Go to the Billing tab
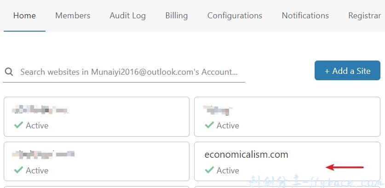385x188 pixels. click(177, 16)
